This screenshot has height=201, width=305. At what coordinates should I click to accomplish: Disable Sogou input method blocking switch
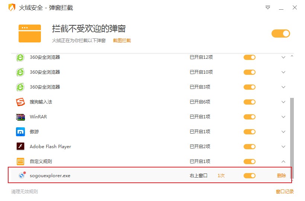click(x=249, y=102)
